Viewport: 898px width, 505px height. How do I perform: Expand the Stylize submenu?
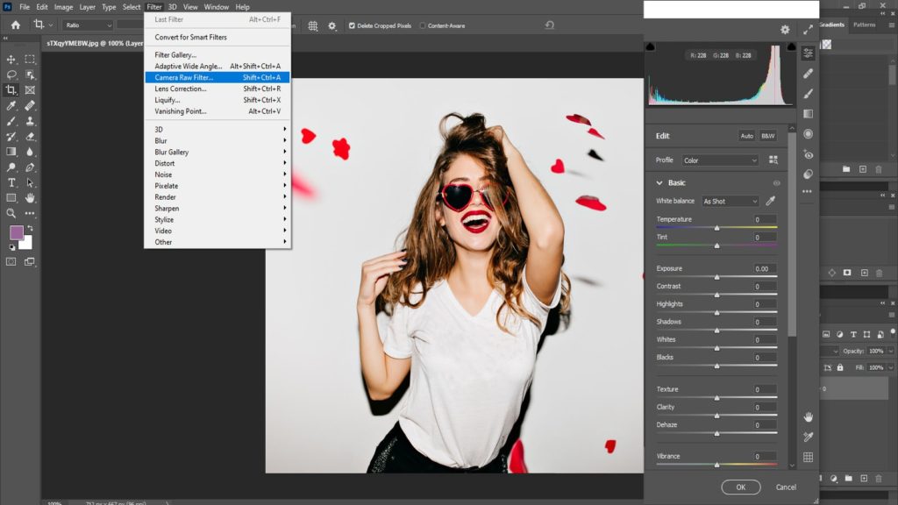click(x=217, y=219)
